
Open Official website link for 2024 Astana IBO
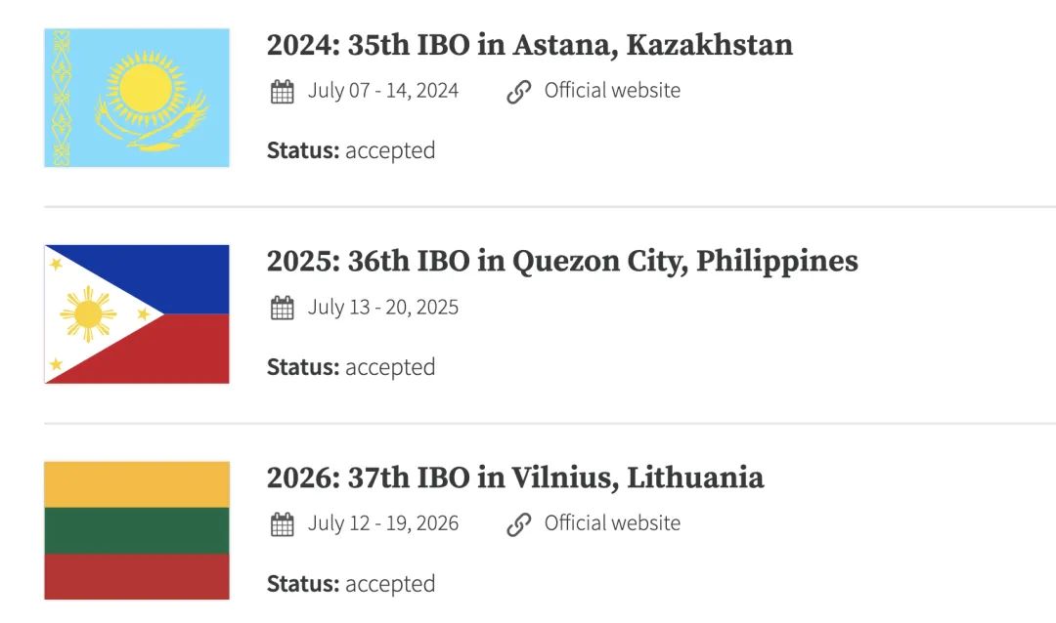pos(612,90)
